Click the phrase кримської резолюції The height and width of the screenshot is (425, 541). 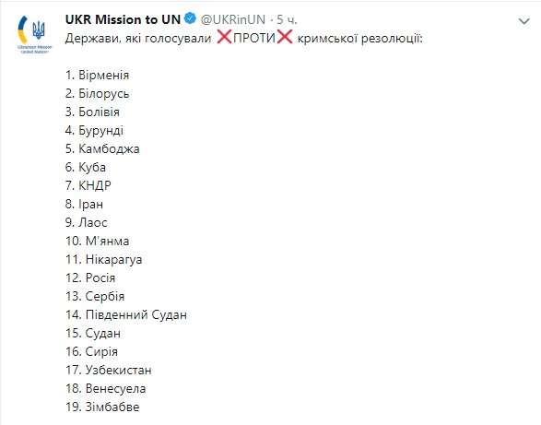[x=359, y=38]
